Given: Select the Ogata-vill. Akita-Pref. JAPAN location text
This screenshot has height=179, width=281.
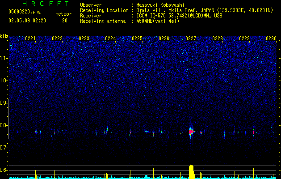Looking at the screenshot, I should (x=205, y=11).
